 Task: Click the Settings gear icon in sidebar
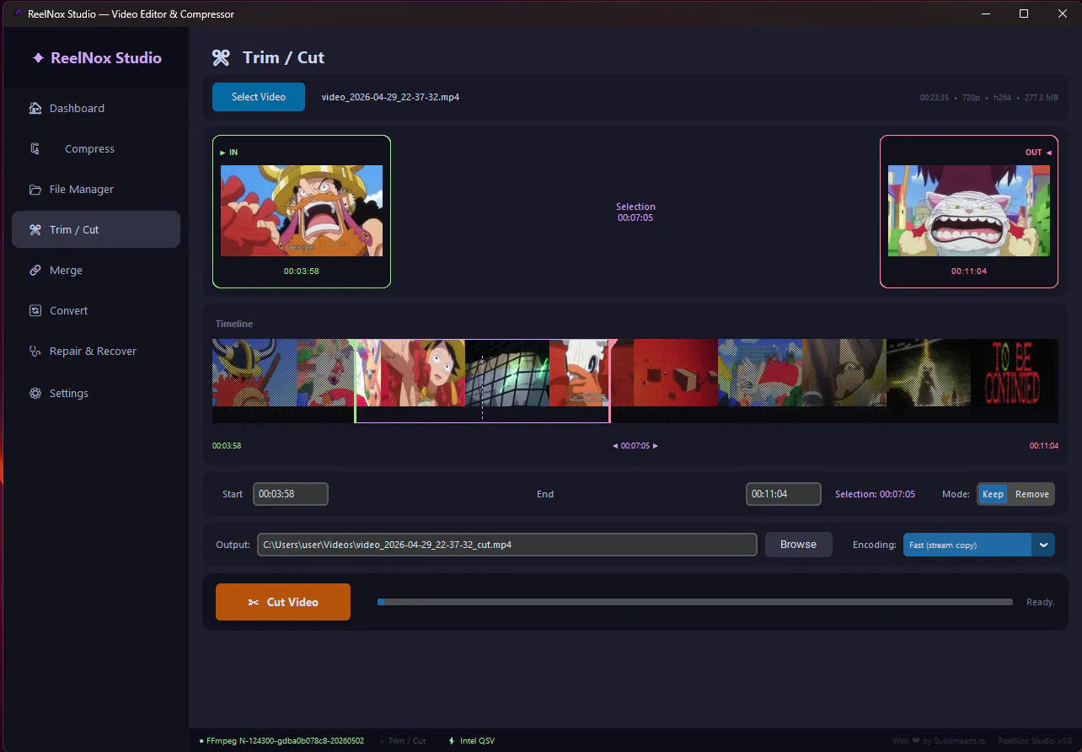tap(35, 393)
